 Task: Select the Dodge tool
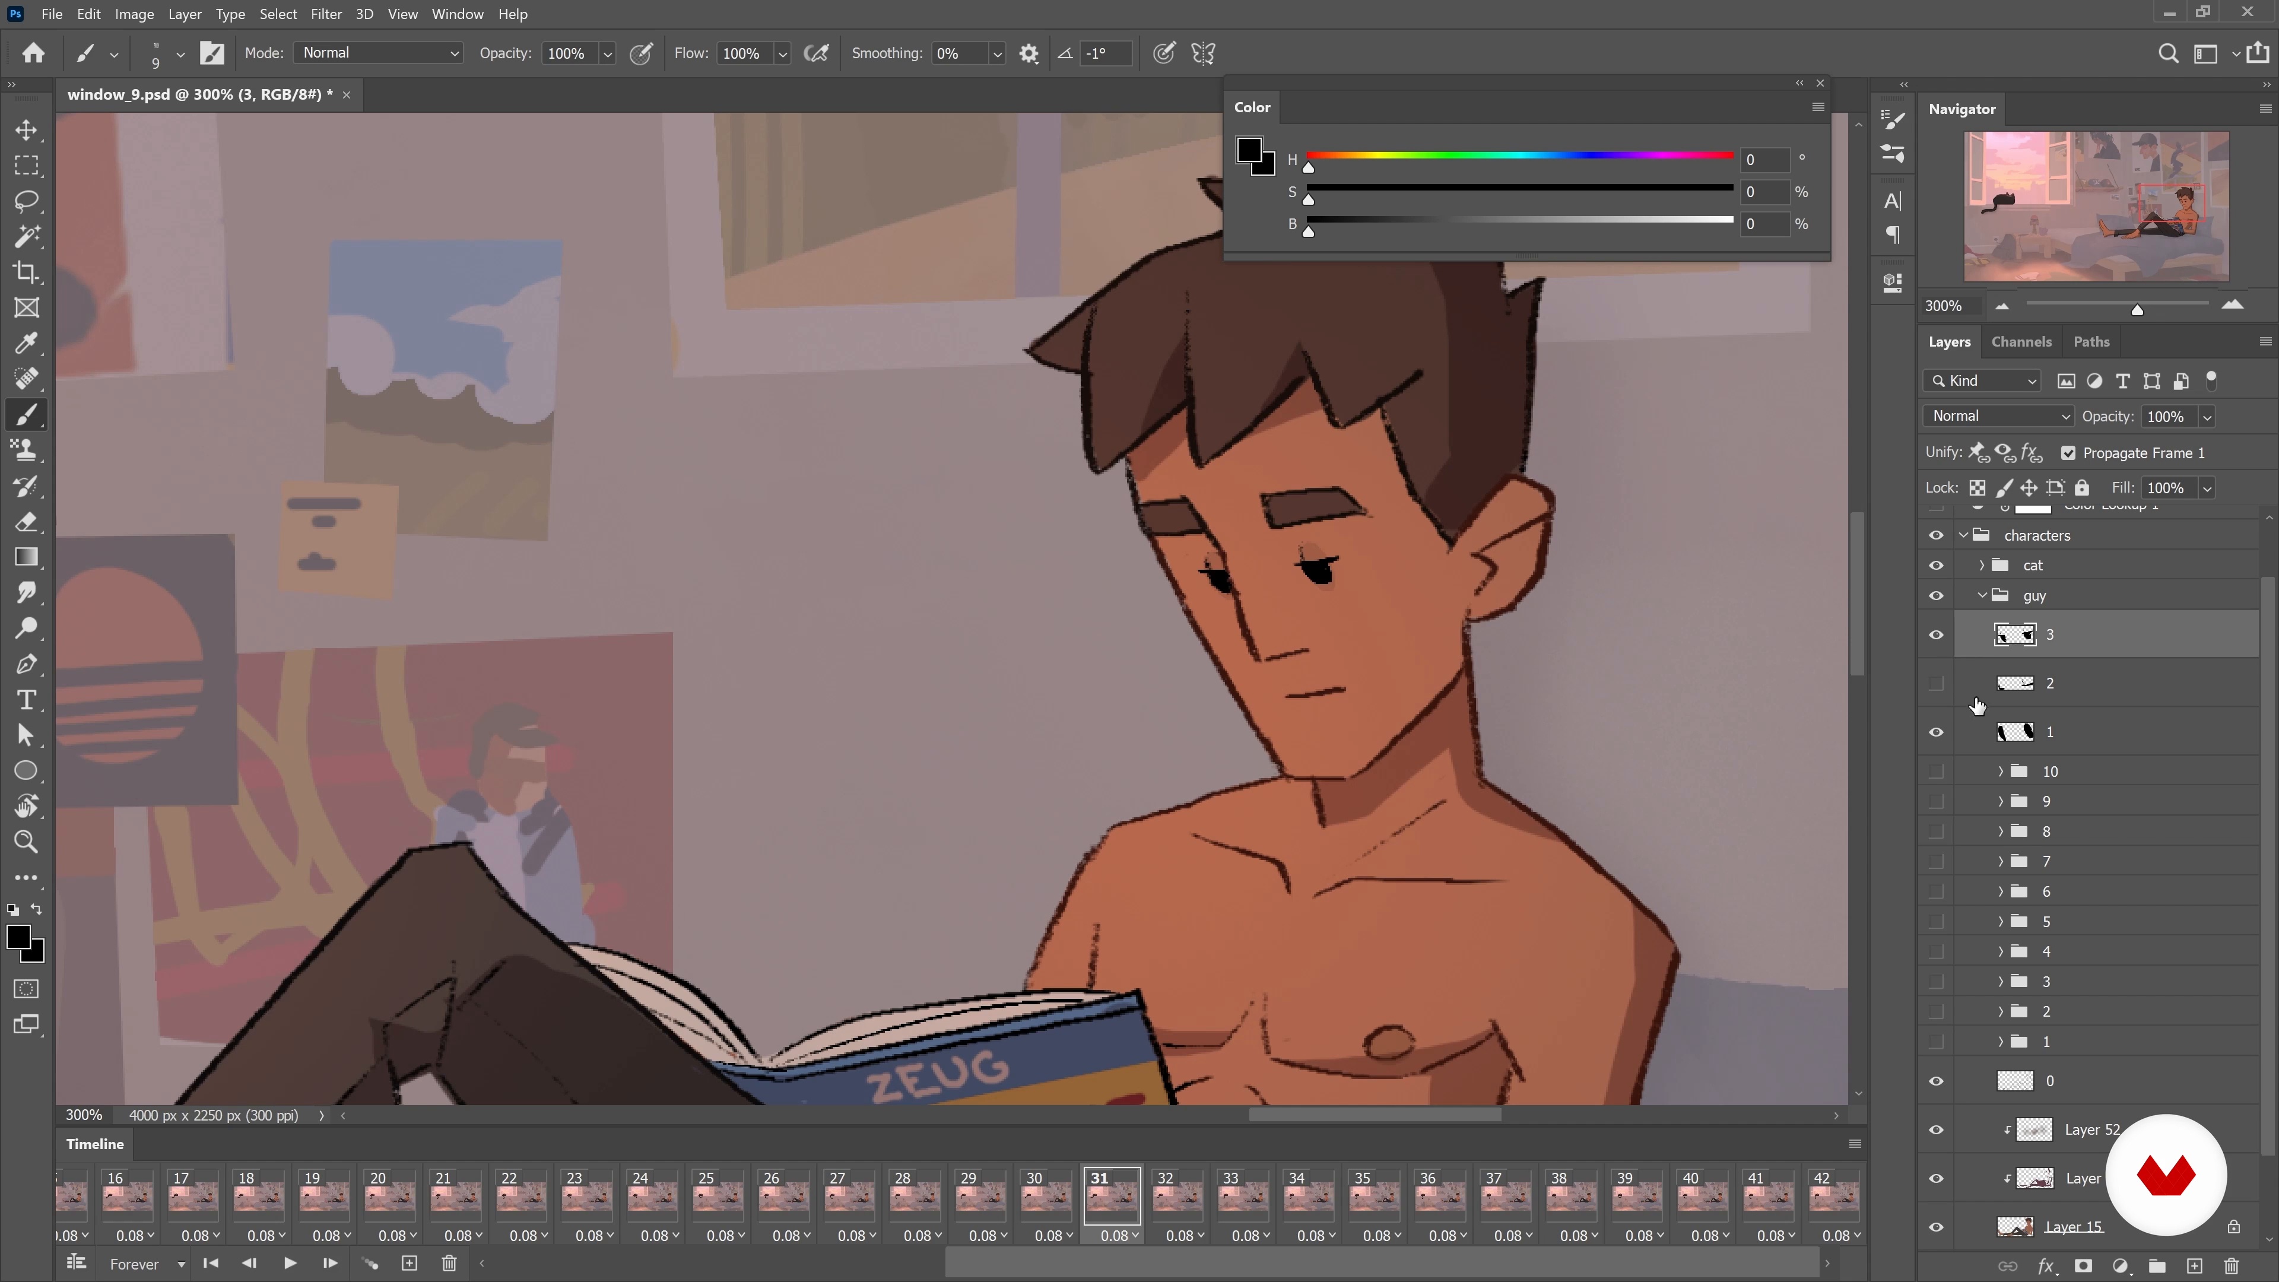coord(27,628)
